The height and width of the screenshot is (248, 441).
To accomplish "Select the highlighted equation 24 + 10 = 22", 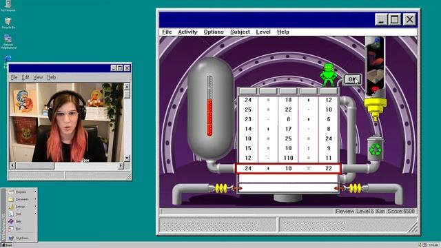I will (288, 168).
